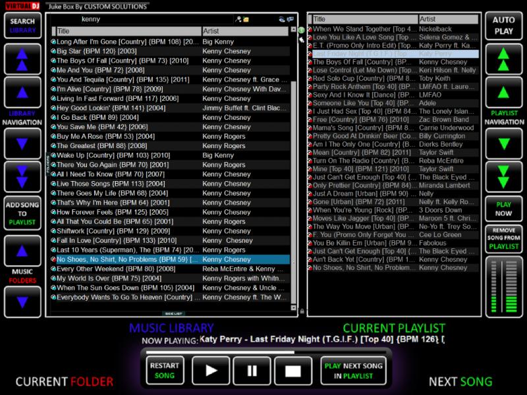Jump playlist up with the green double-up arrow

tap(503, 59)
